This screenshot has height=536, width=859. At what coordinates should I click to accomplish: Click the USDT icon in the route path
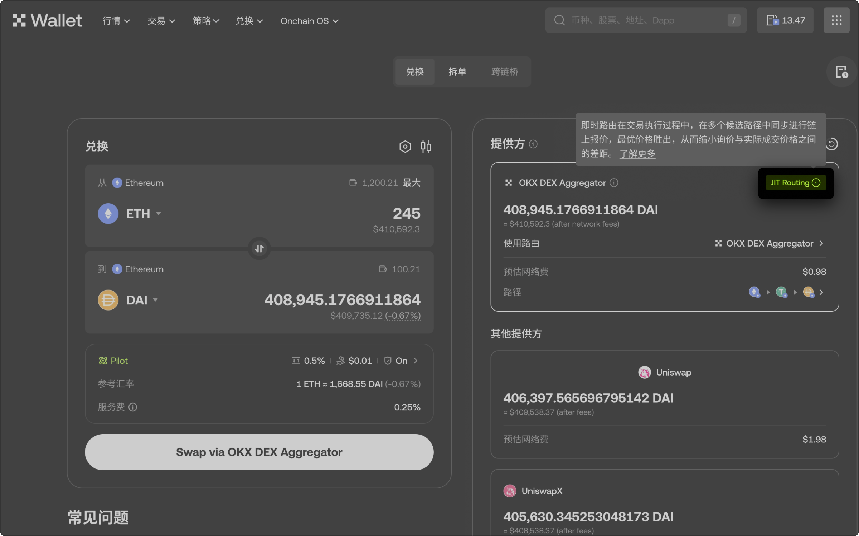point(781,292)
